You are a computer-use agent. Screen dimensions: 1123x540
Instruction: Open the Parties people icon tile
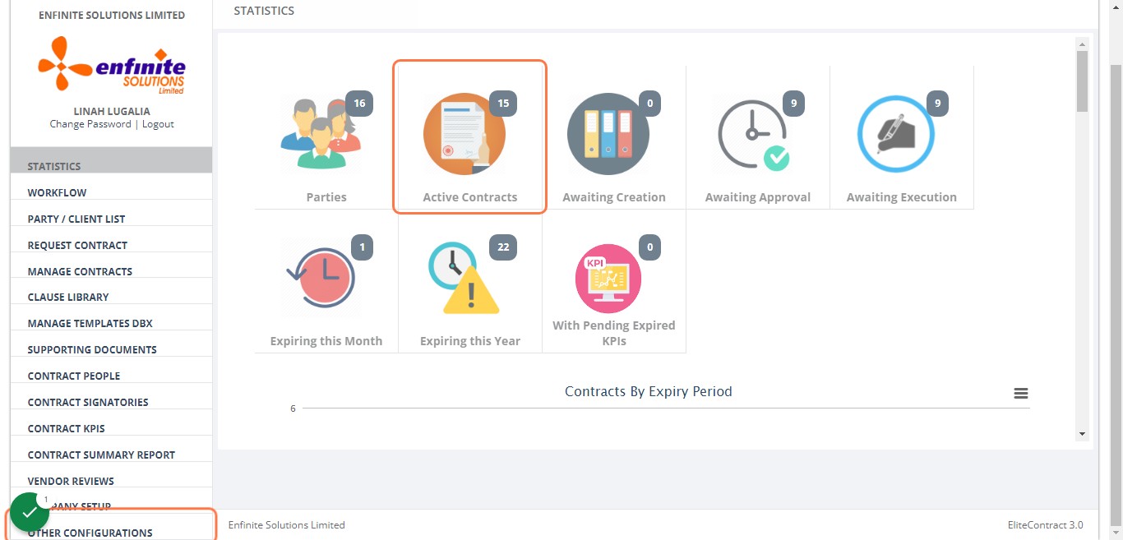(321, 134)
